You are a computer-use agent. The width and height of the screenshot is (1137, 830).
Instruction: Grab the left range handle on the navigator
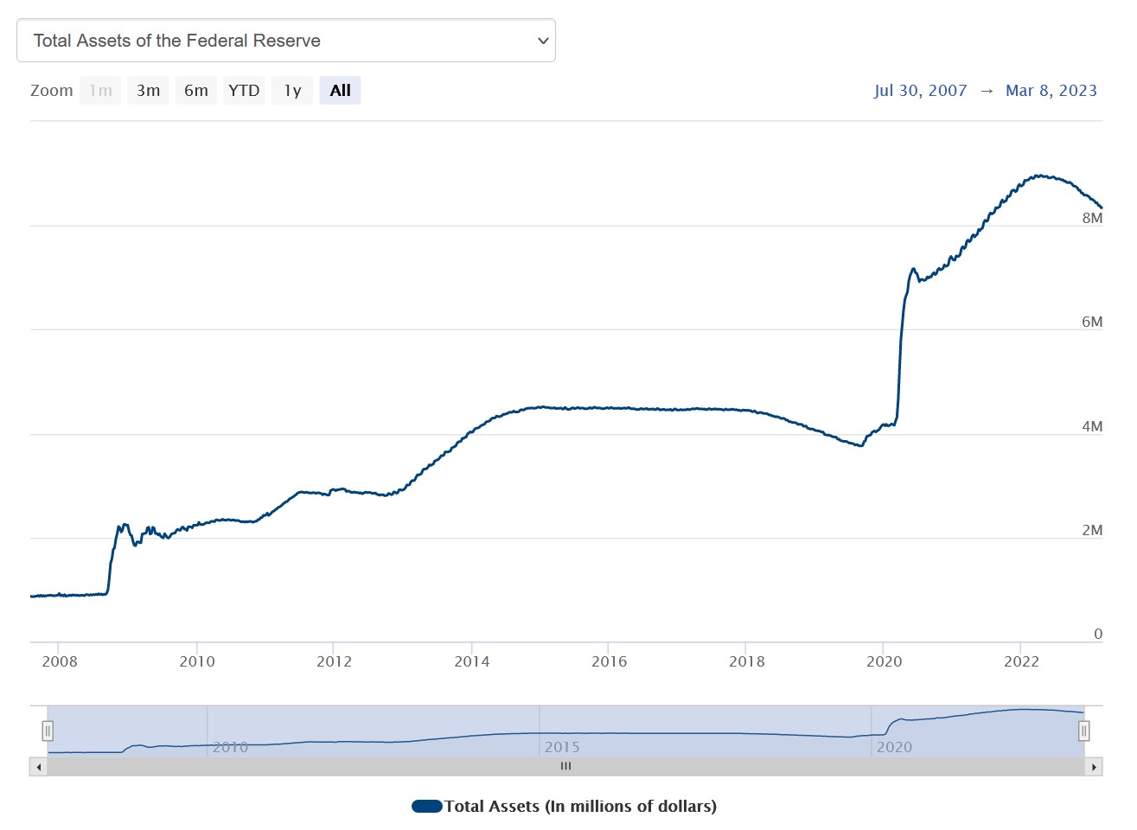click(48, 731)
